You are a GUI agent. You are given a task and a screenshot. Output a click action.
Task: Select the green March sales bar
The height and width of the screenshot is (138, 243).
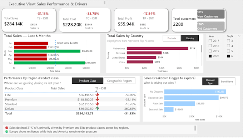[47, 51]
